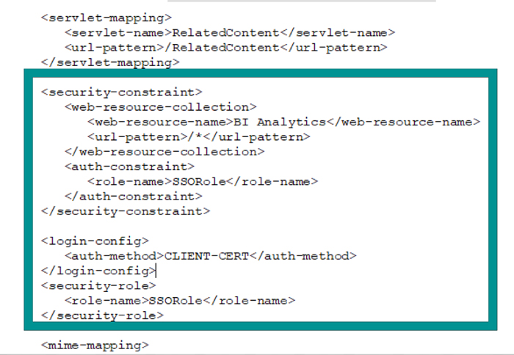
Task: Click the closing servlet-mapping tag
Action: (x=110, y=62)
